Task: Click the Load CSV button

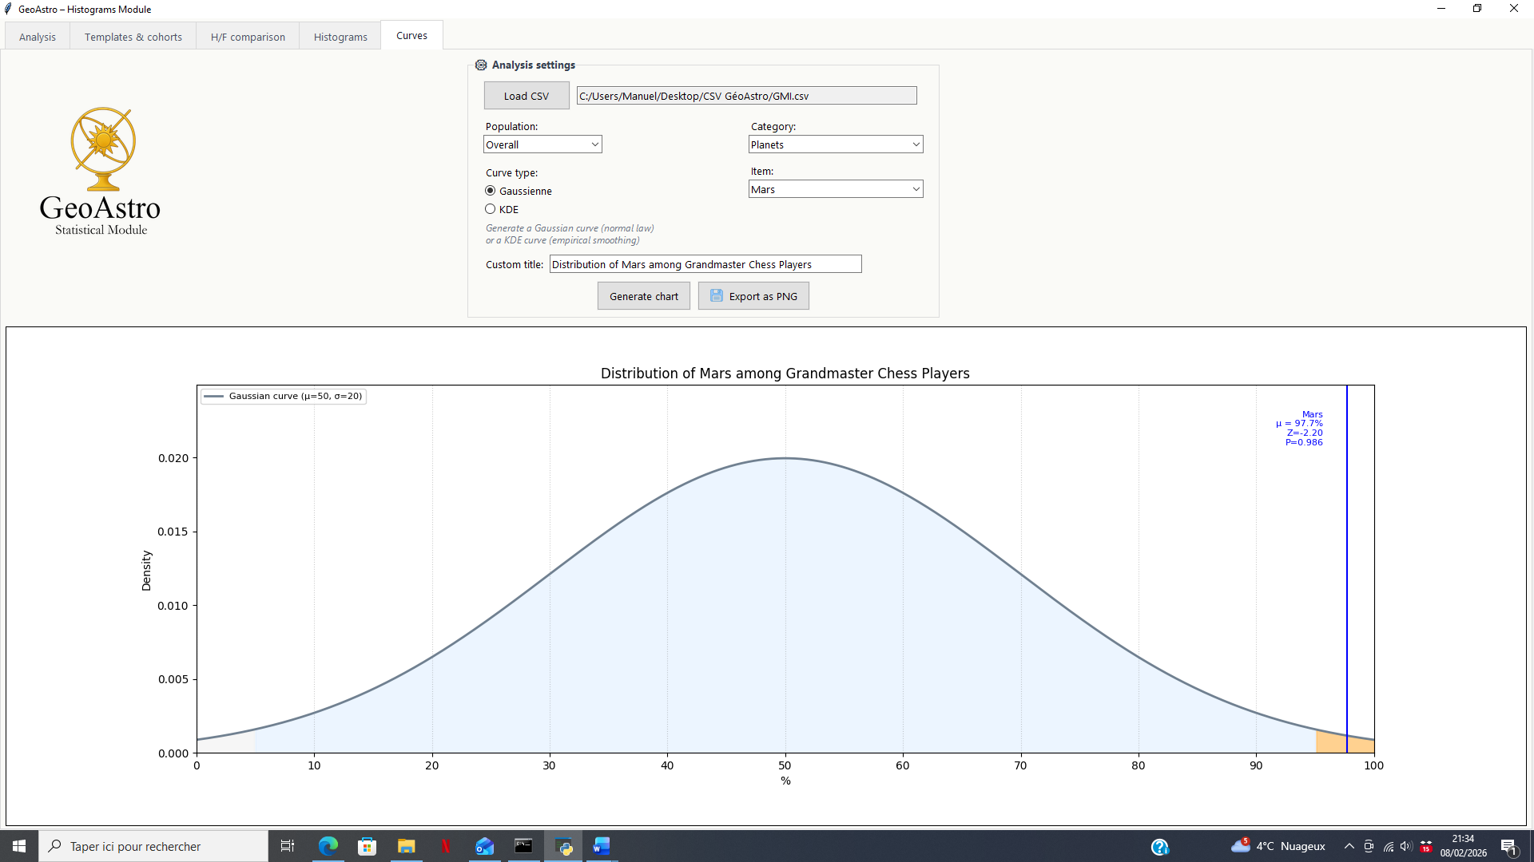Action: click(x=527, y=96)
